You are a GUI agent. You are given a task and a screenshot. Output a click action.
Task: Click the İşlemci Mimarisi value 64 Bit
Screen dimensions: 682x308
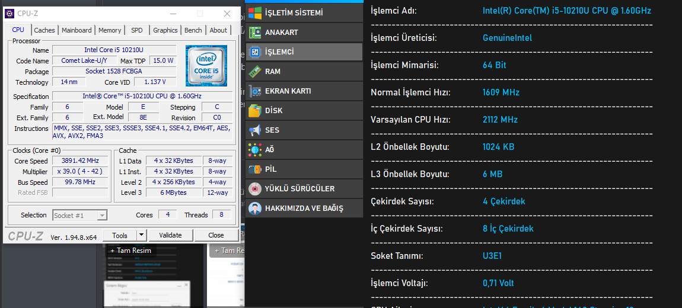[x=494, y=65]
